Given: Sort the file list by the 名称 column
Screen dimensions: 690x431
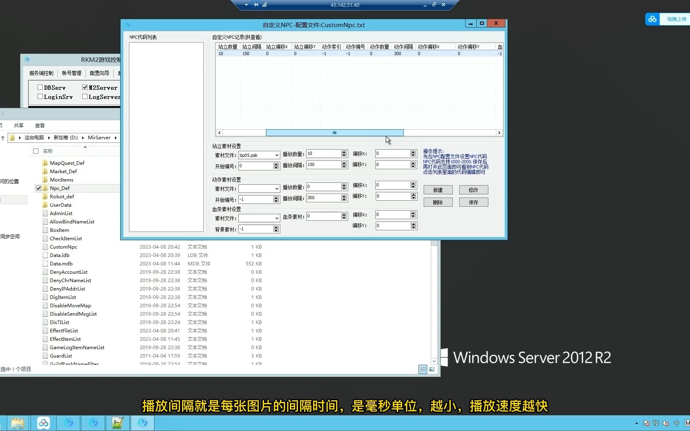Looking at the screenshot, I should (48, 151).
